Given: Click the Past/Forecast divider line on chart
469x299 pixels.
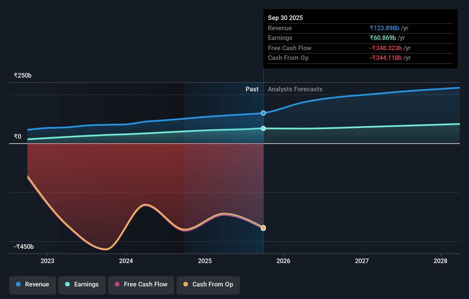Looking at the screenshot, I should (263, 171).
